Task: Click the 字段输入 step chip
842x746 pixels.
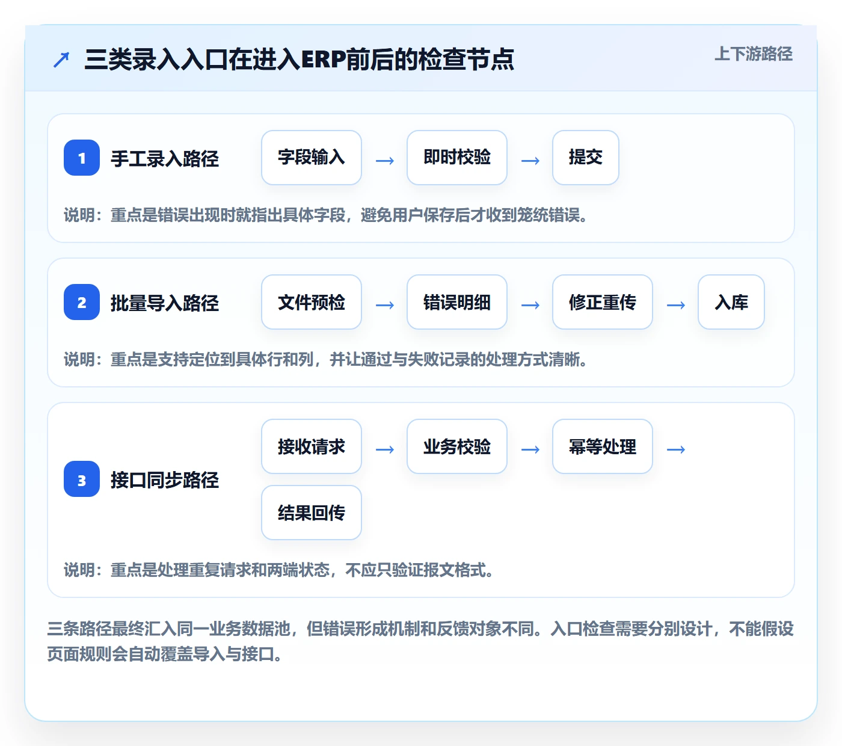Action: pos(312,158)
